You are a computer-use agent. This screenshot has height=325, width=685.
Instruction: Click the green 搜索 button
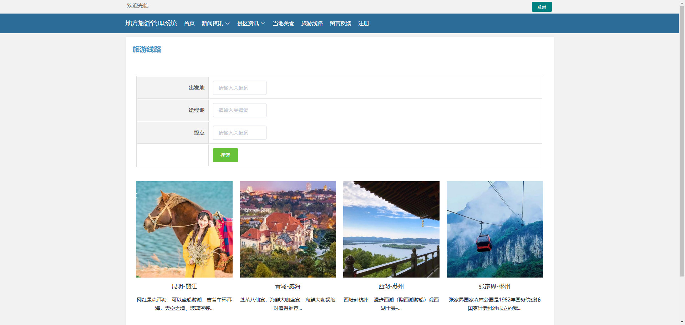pos(225,155)
